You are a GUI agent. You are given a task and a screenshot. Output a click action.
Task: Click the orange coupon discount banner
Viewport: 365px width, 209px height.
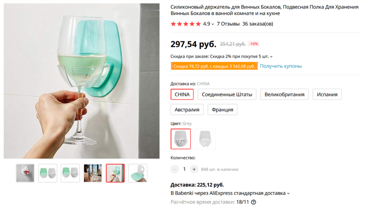click(x=214, y=66)
